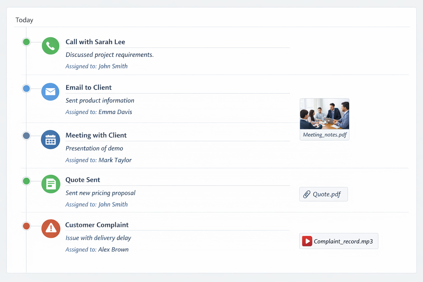
Task: Open the Complaint_record.mp3 attachment
Action: 343,241
